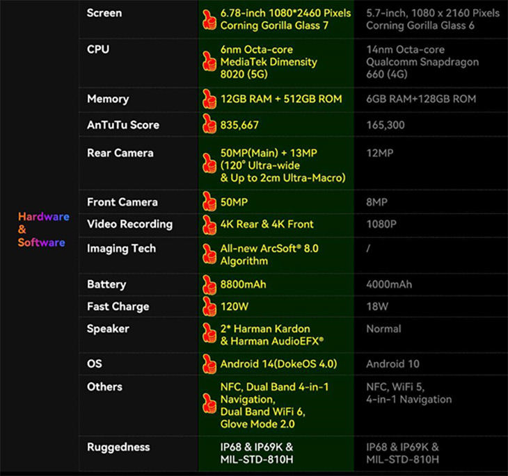Click the thumbs-up icon in Screen row

[209, 19]
